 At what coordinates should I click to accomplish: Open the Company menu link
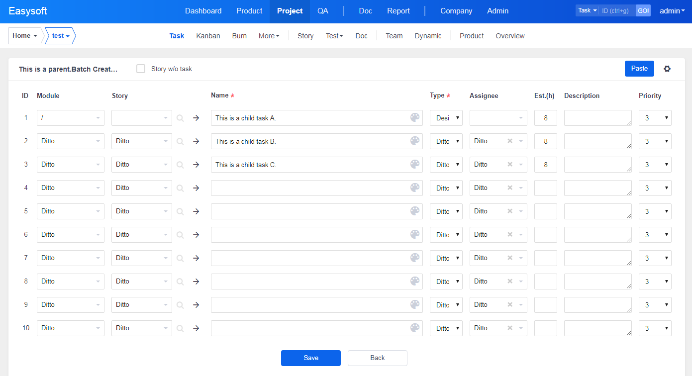456,11
